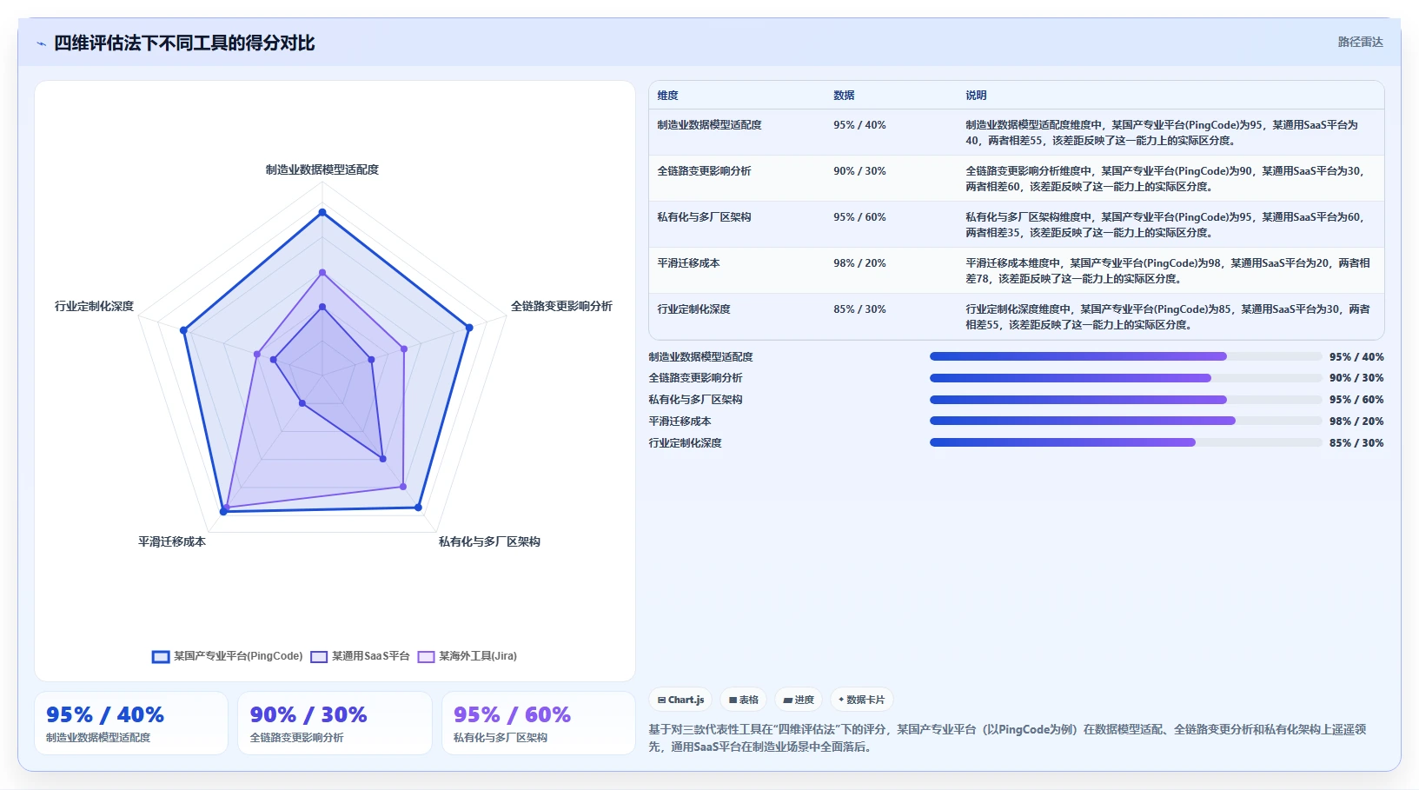This screenshot has height=790, width=1419.
Task: Click the table description mentioning 两者相差35
Action: (x=1166, y=225)
